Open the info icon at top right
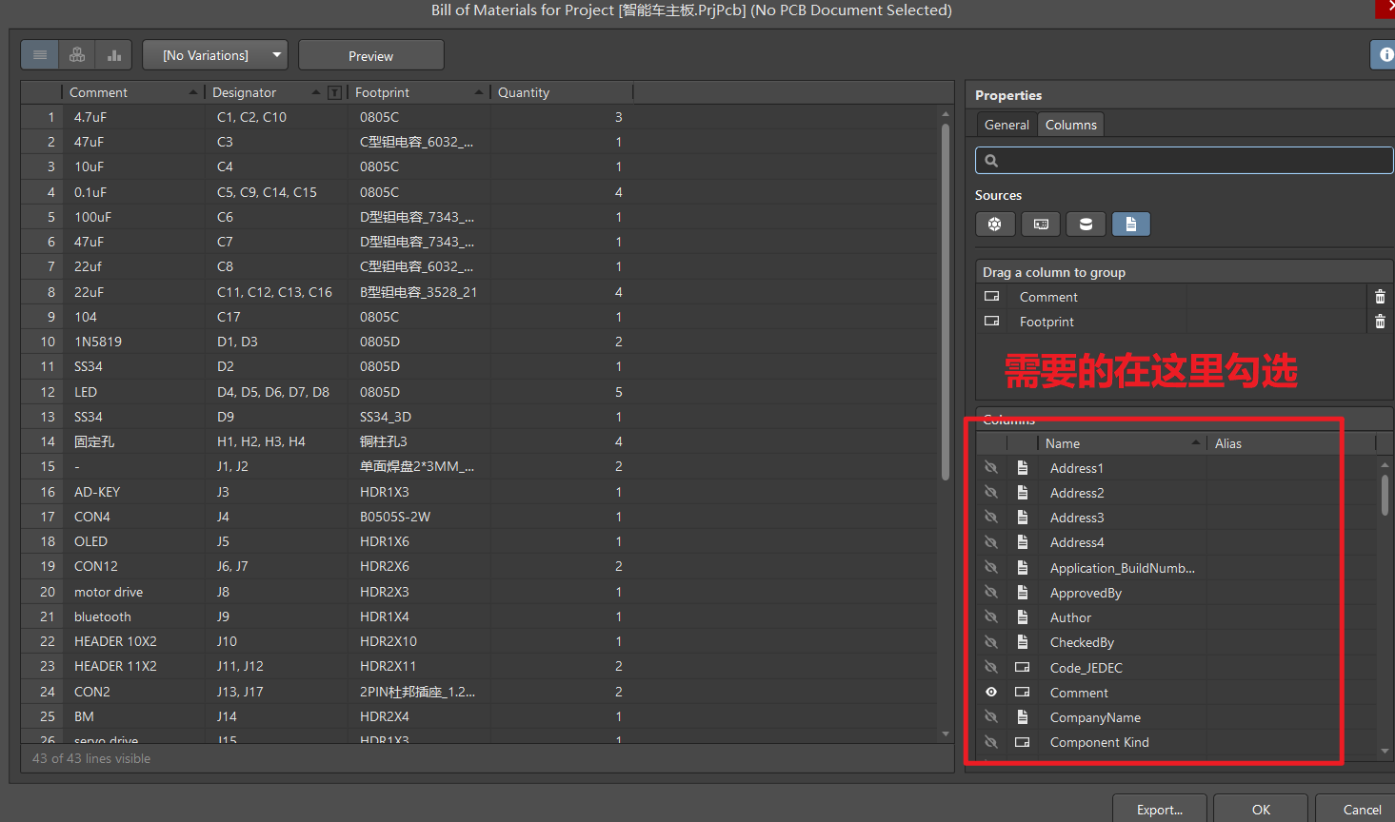This screenshot has height=822, width=1395. 1385,55
